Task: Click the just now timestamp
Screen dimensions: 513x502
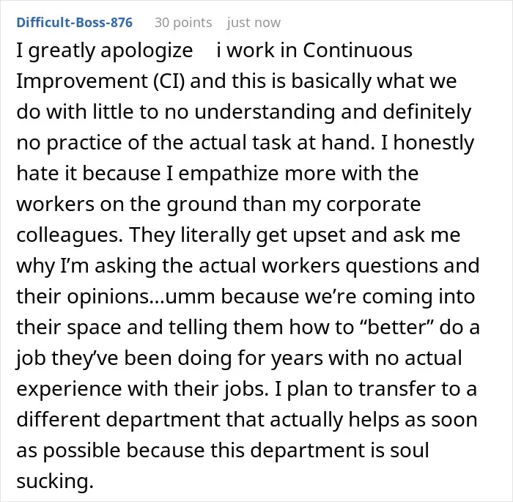Action: point(254,23)
